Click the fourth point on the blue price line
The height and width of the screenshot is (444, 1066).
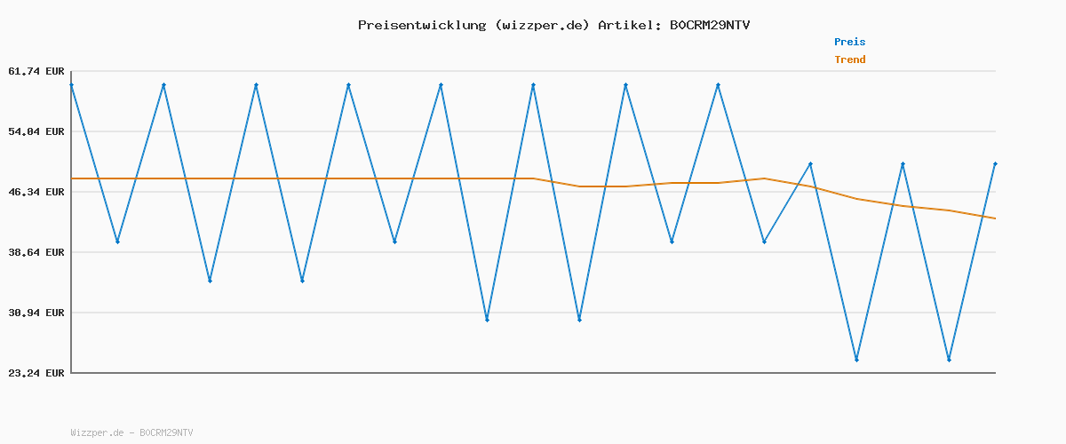click(x=210, y=281)
